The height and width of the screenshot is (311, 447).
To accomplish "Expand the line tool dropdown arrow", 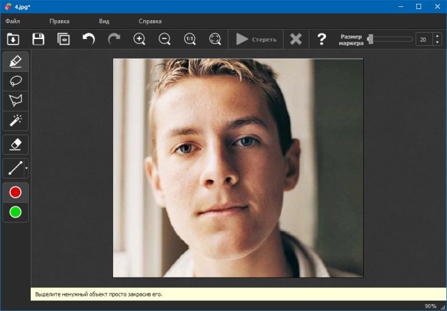I will [x=27, y=167].
